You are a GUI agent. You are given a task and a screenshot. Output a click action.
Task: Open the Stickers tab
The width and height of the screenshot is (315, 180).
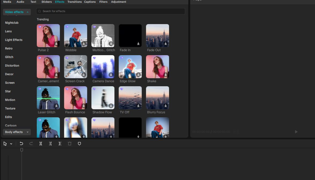(x=46, y=2)
